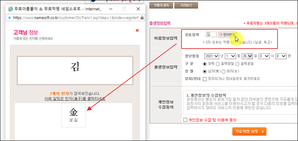Check 개인정보 수집 및 이용에 동의 checkbox
Image resolution: width=298 pixels, height=141 pixels.
point(185,120)
